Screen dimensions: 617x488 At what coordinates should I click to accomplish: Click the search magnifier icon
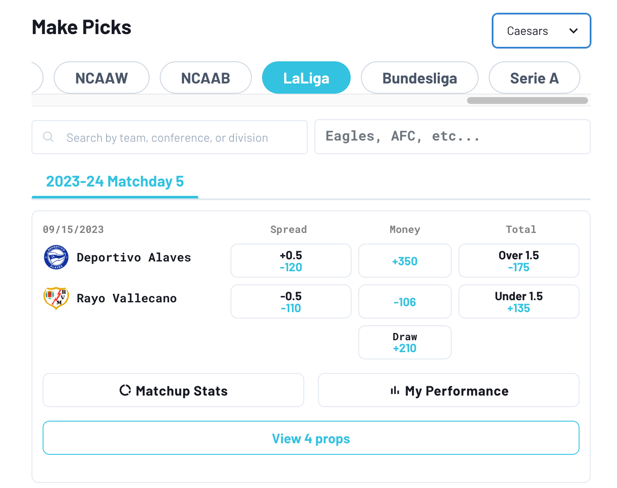pos(48,137)
